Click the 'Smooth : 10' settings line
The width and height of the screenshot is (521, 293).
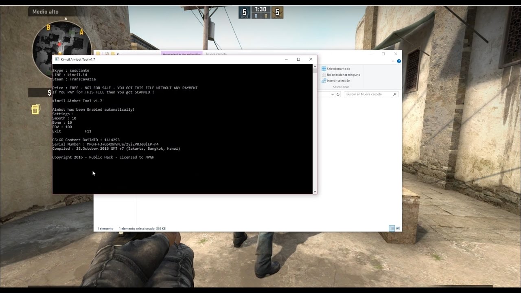[64, 118]
